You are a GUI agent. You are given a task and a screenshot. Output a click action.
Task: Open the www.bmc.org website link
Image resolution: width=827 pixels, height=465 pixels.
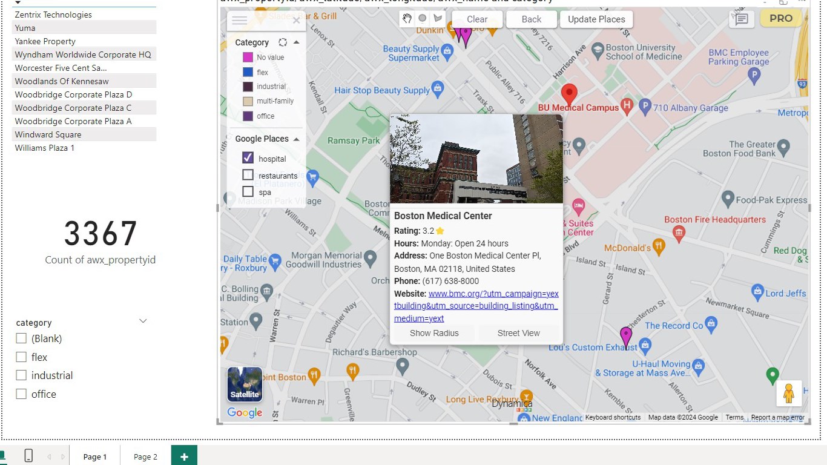click(x=476, y=306)
